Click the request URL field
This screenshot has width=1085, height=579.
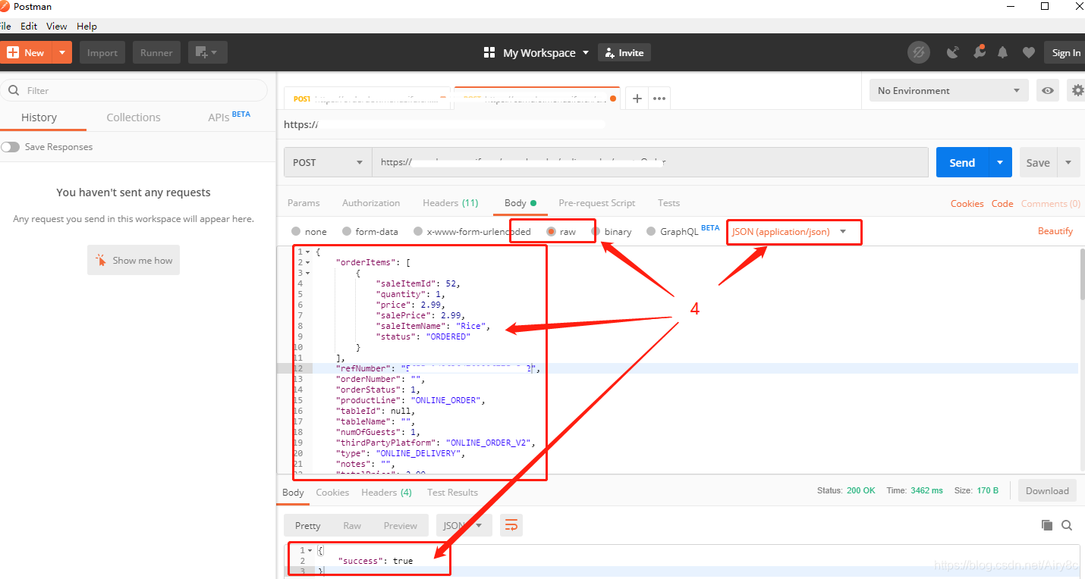pos(649,162)
